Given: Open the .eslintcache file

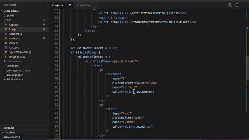Looking at the screenshot, I should (x=14, y=61).
